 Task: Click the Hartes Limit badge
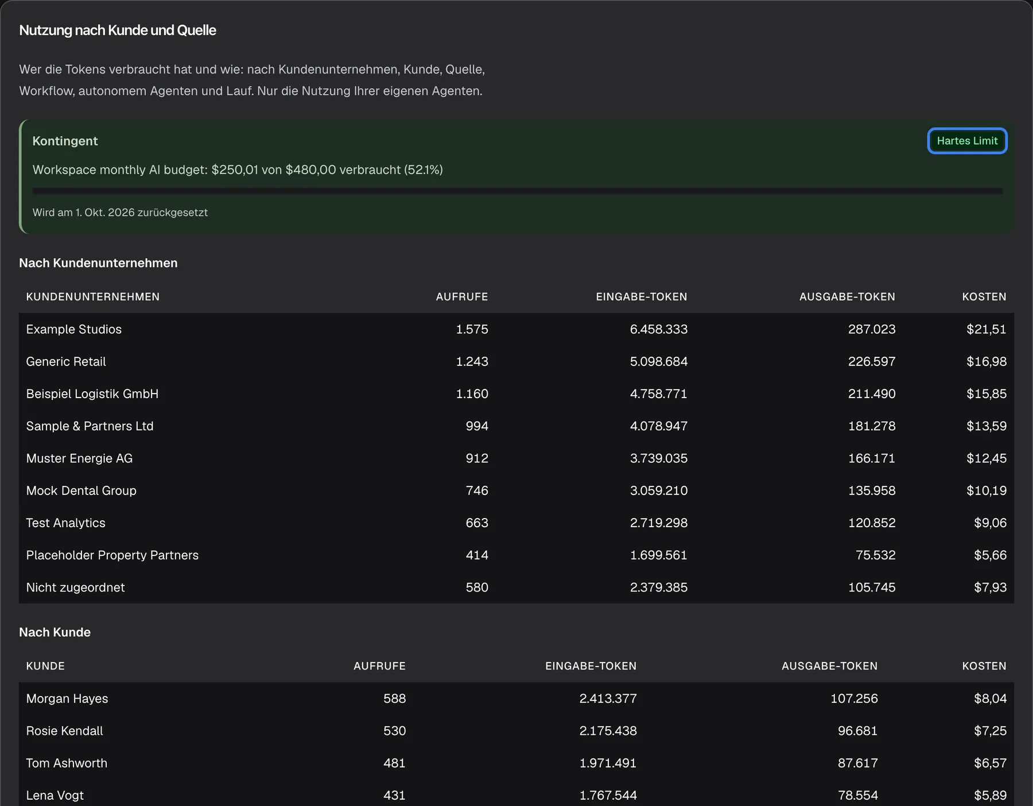[x=967, y=141]
